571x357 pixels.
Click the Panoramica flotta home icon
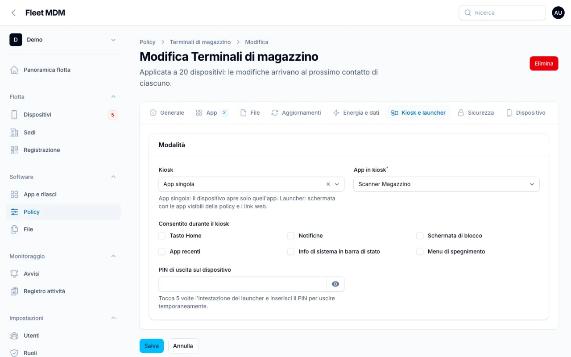pos(14,70)
